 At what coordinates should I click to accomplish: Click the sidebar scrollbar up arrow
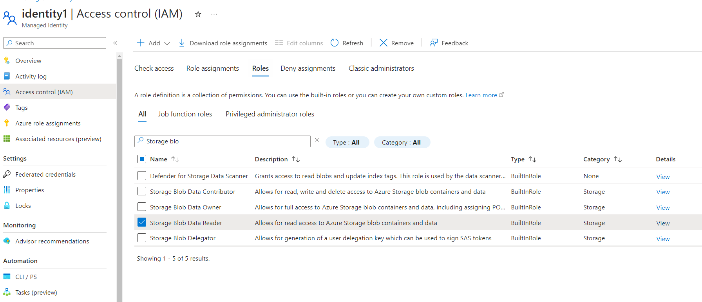(x=119, y=56)
